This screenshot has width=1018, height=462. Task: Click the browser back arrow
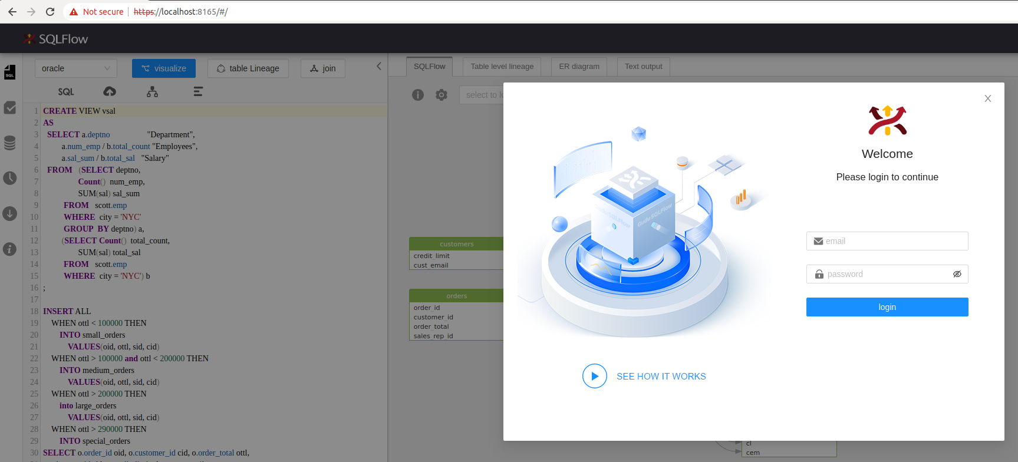(12, 12)
